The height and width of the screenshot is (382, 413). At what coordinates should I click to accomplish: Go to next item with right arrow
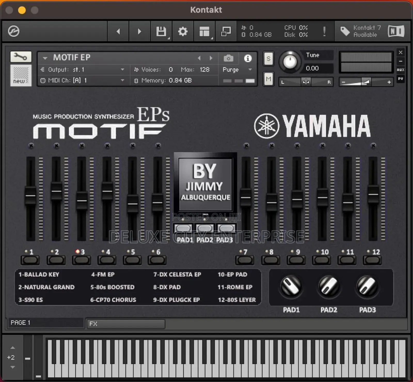(140, 31)
